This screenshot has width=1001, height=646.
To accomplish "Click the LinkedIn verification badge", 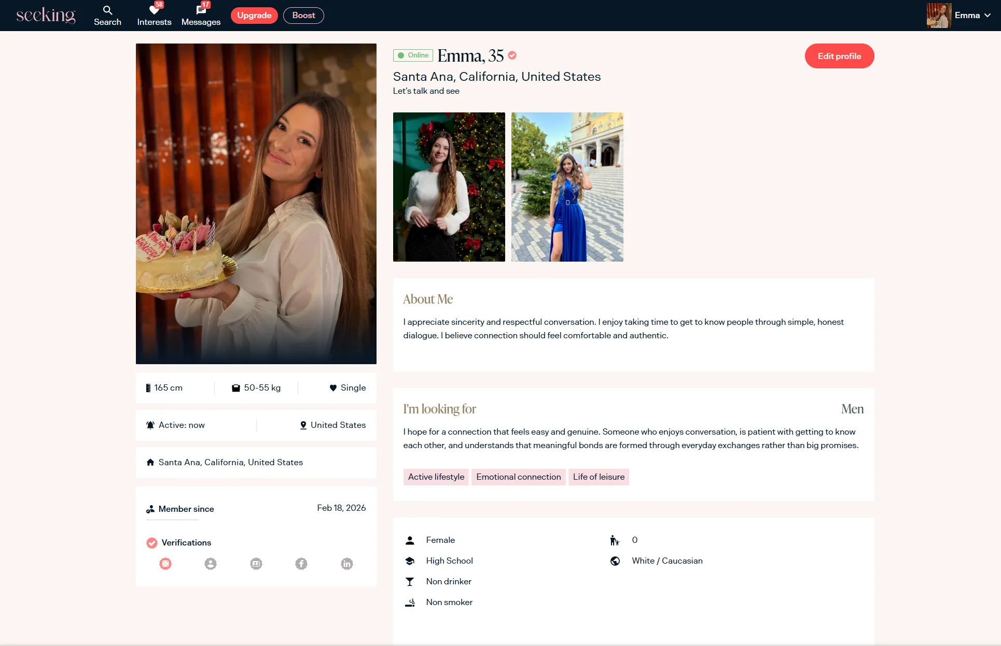I will [x=347, y=564].
